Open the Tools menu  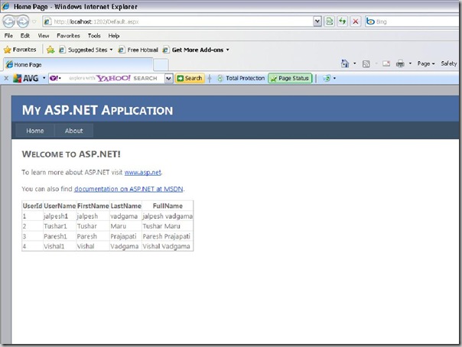pos(94,36)
